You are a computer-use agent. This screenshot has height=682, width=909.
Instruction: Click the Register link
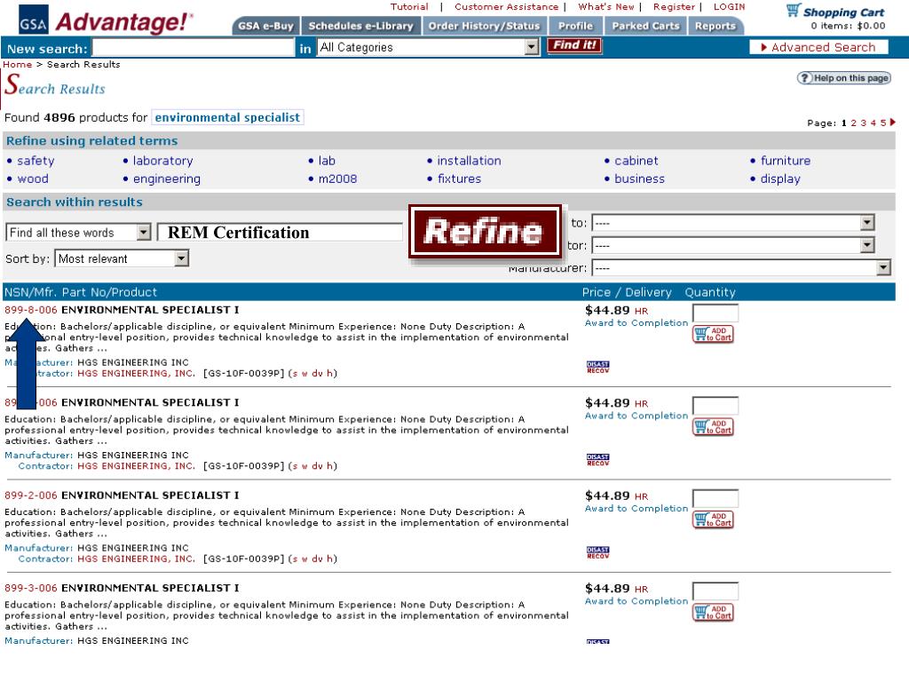pos(674,7)
